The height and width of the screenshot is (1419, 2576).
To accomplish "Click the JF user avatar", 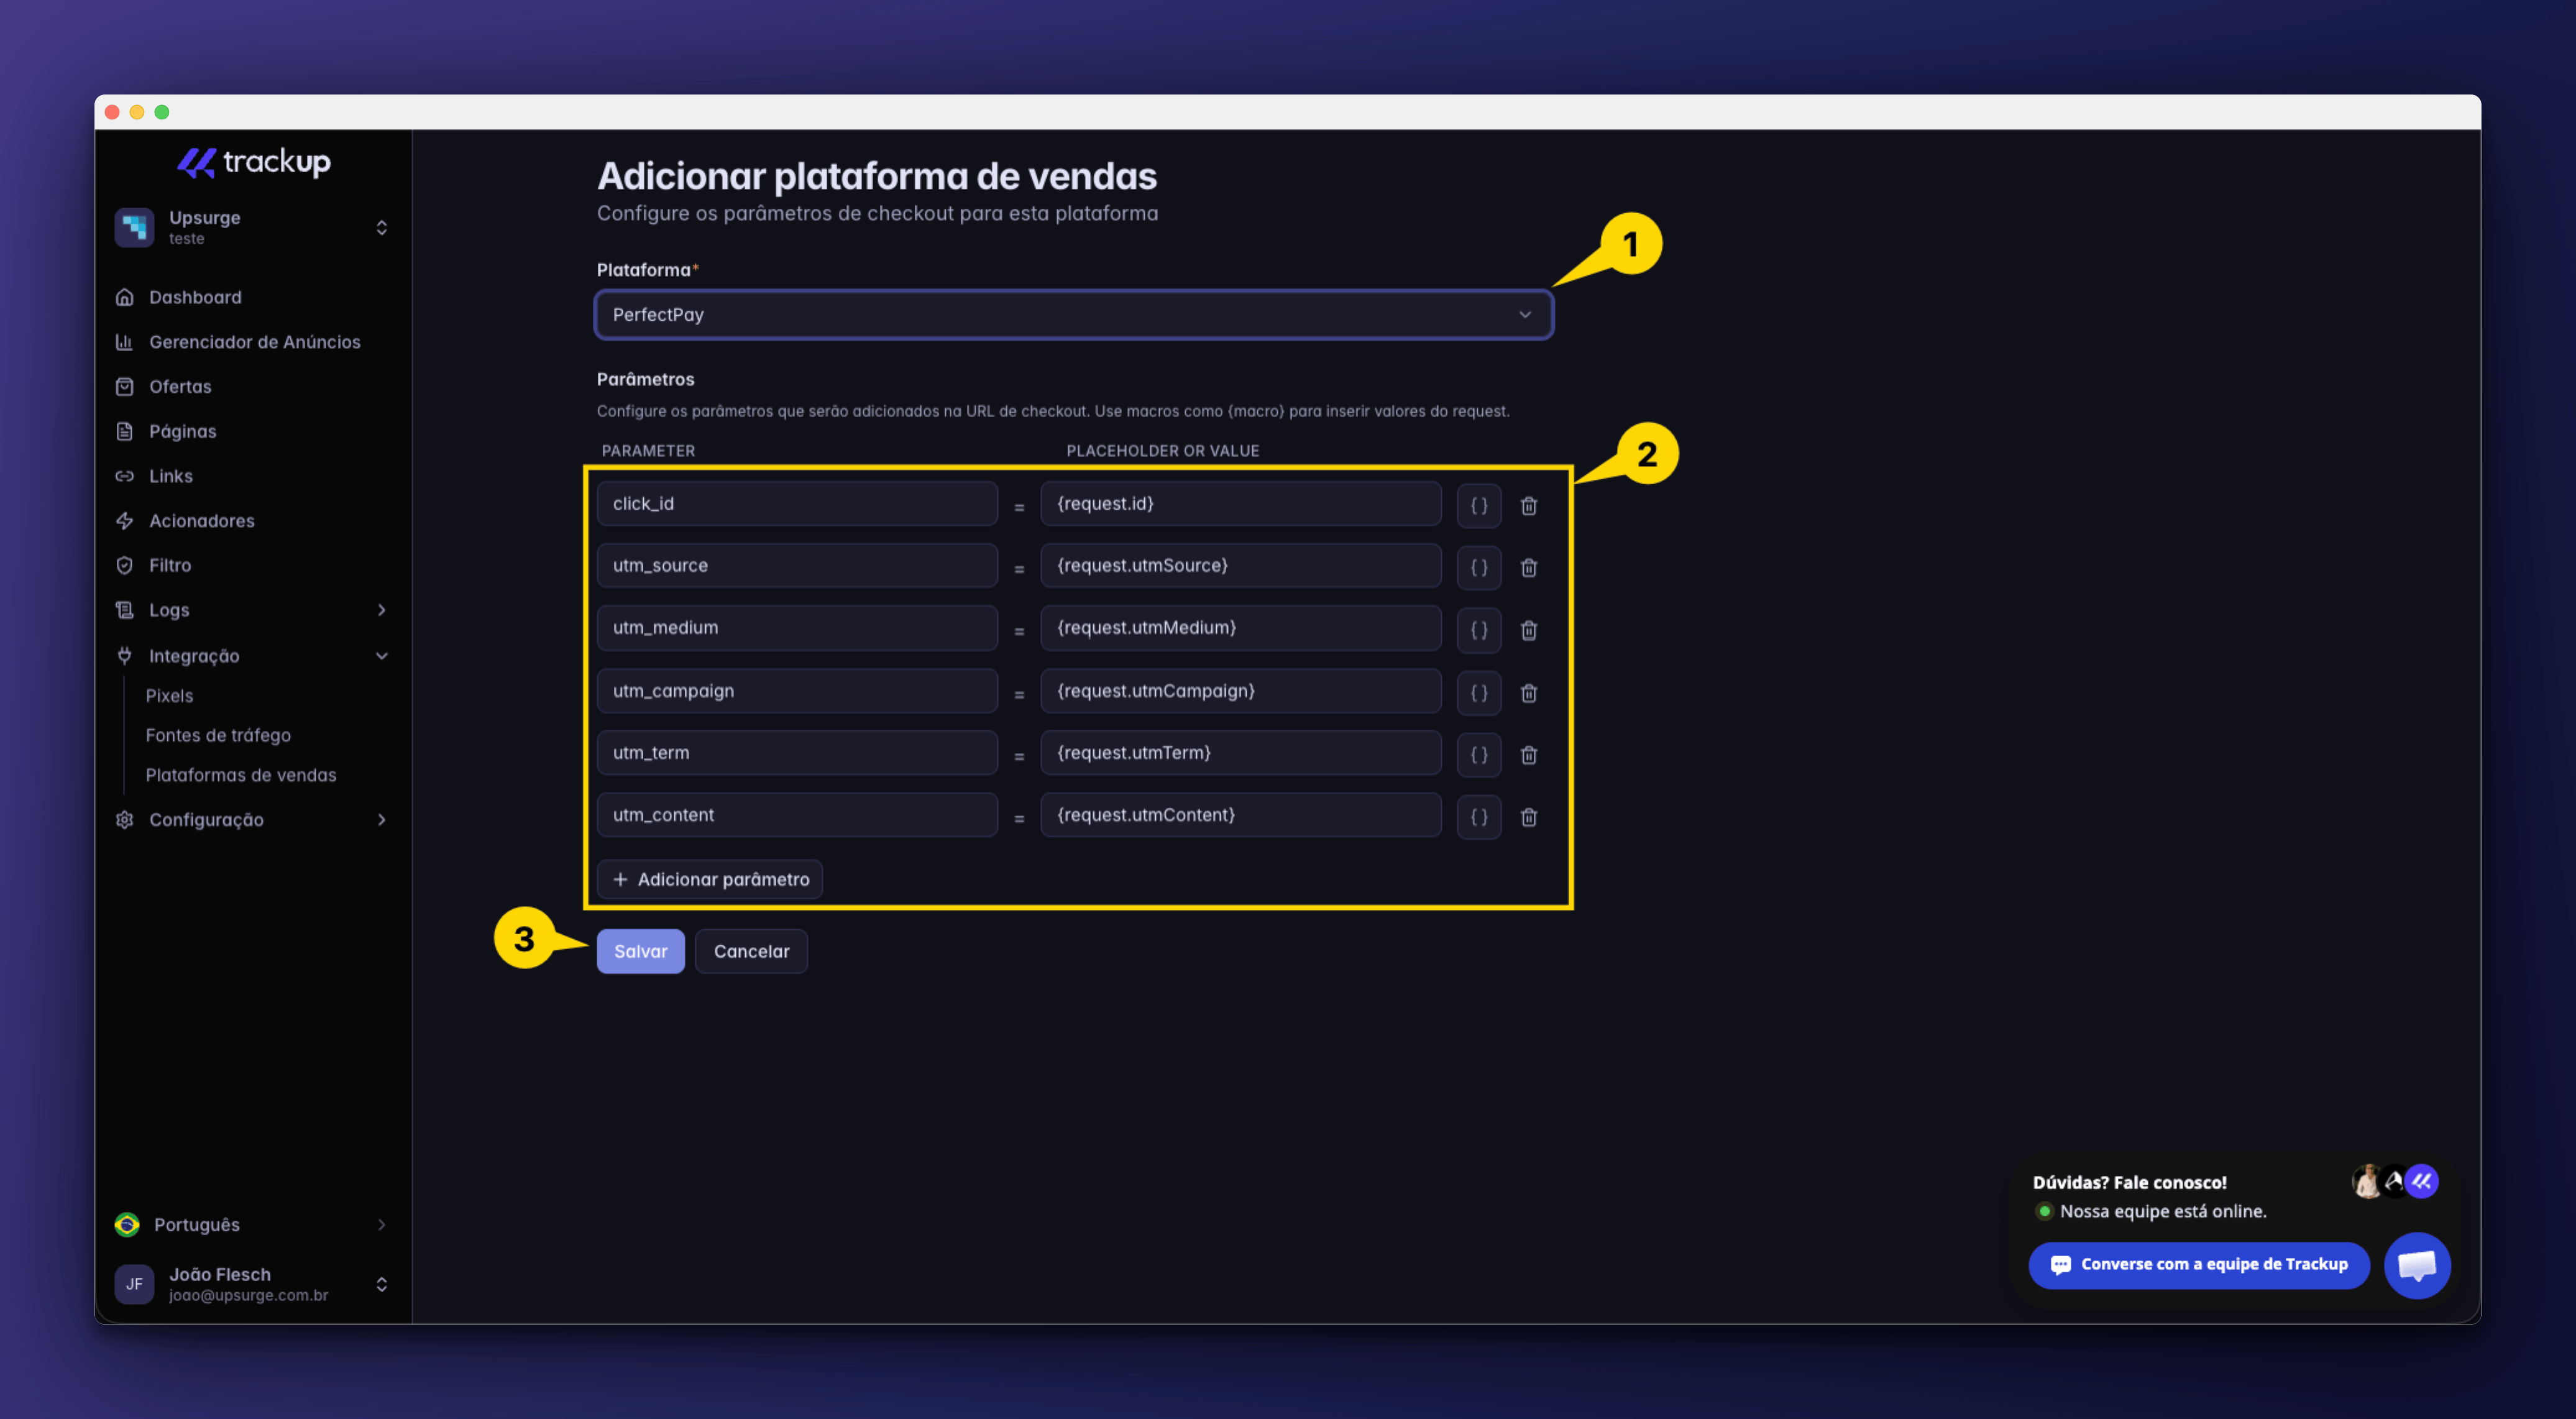I will tap(134, 1285).
